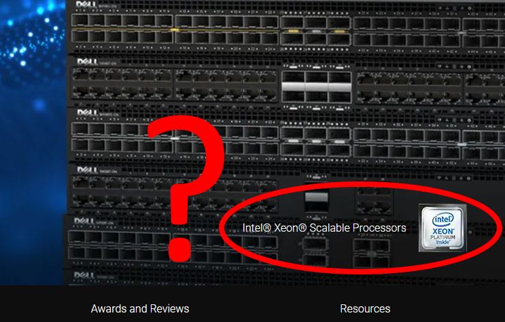Screen dimensions: 505x322
Task: Click the Intel Xeon Platinum Inside badge
Action: [x=442, y=228]
